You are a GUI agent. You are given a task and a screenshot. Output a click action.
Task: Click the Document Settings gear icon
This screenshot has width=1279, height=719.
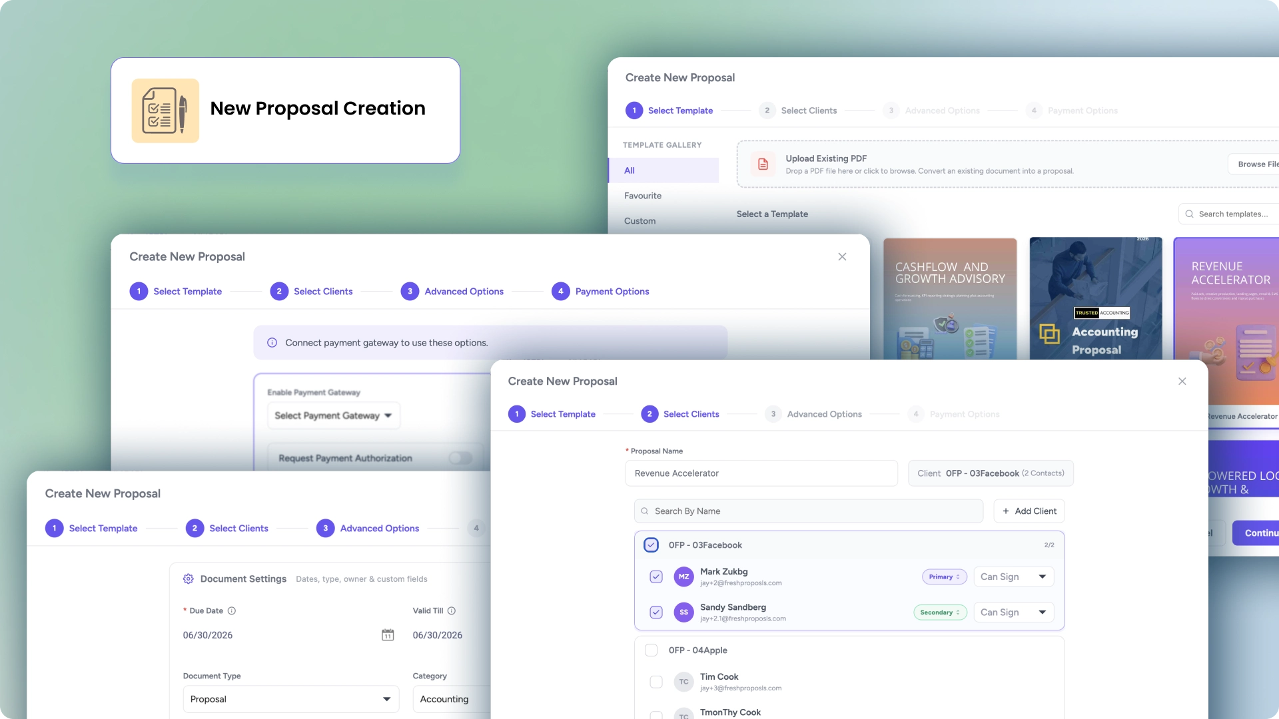tap(189, 579)
